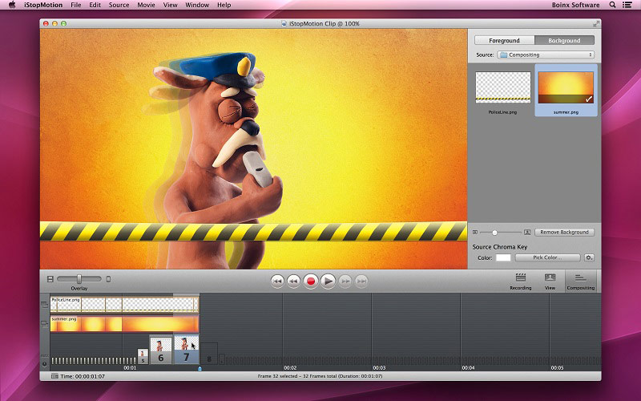Open the Notification Center list icon
641x401 pixels.
tap(627, 5)
